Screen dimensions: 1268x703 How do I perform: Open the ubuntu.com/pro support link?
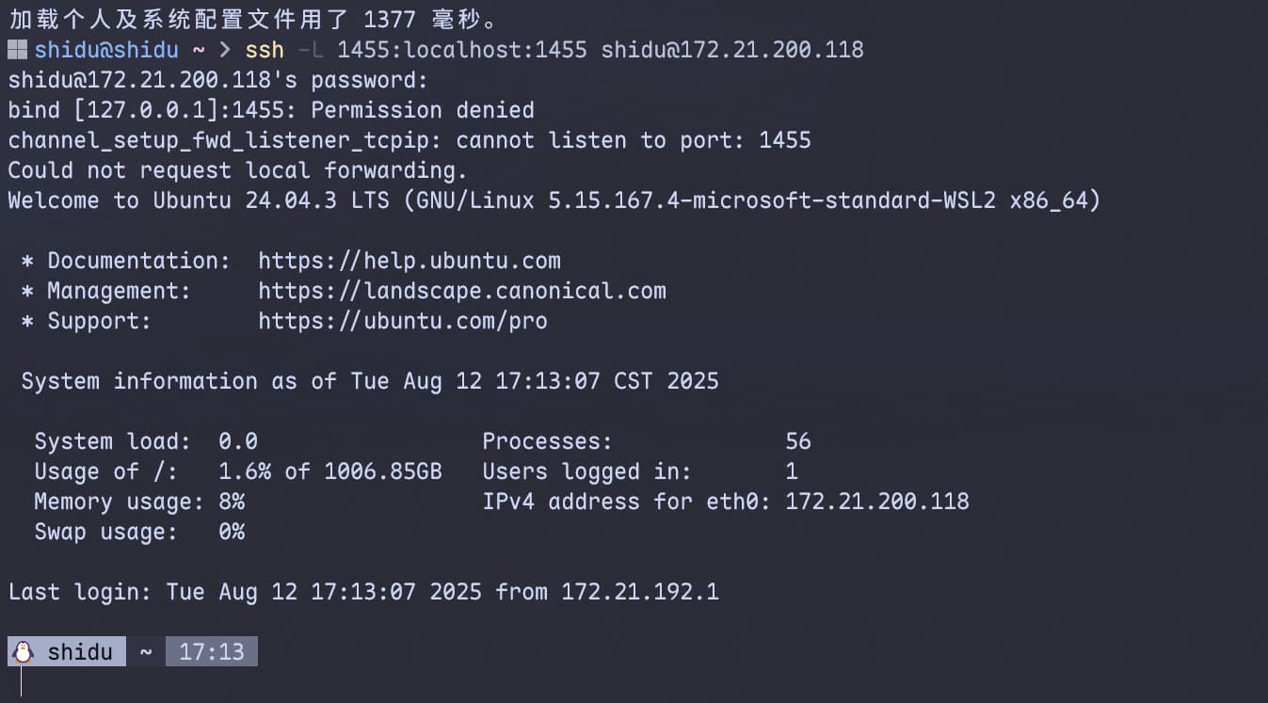tap(403, 321)
